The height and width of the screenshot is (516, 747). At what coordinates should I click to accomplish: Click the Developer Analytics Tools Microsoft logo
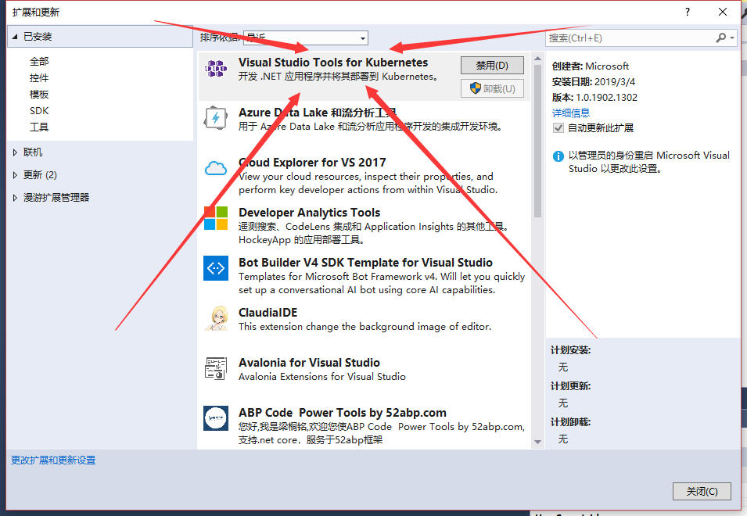pyautogui.click(x=216, y=218)
